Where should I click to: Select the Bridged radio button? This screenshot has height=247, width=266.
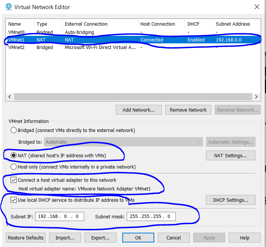(14, 130)
